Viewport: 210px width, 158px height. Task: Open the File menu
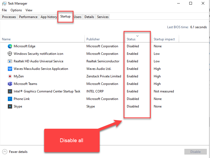pyautogui.click(x=4, y=10)
